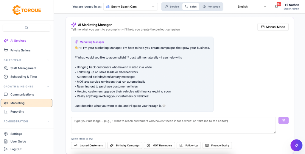
Task: Click the 'Quick ideas to try:' label
Action: [82, 139]
